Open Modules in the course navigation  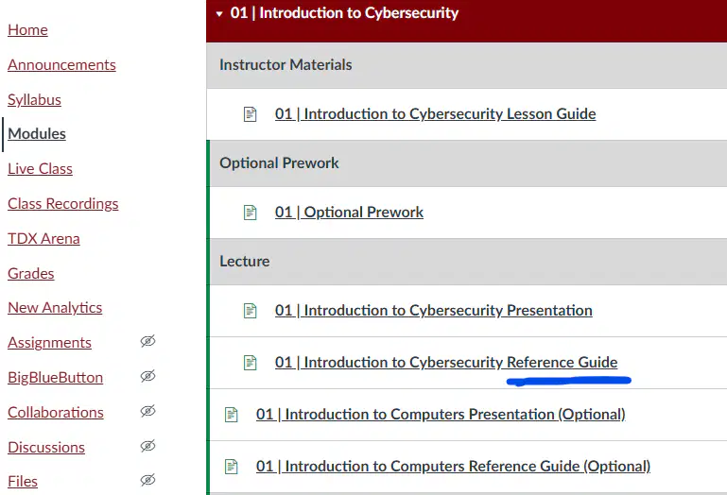tap(37, 134)
